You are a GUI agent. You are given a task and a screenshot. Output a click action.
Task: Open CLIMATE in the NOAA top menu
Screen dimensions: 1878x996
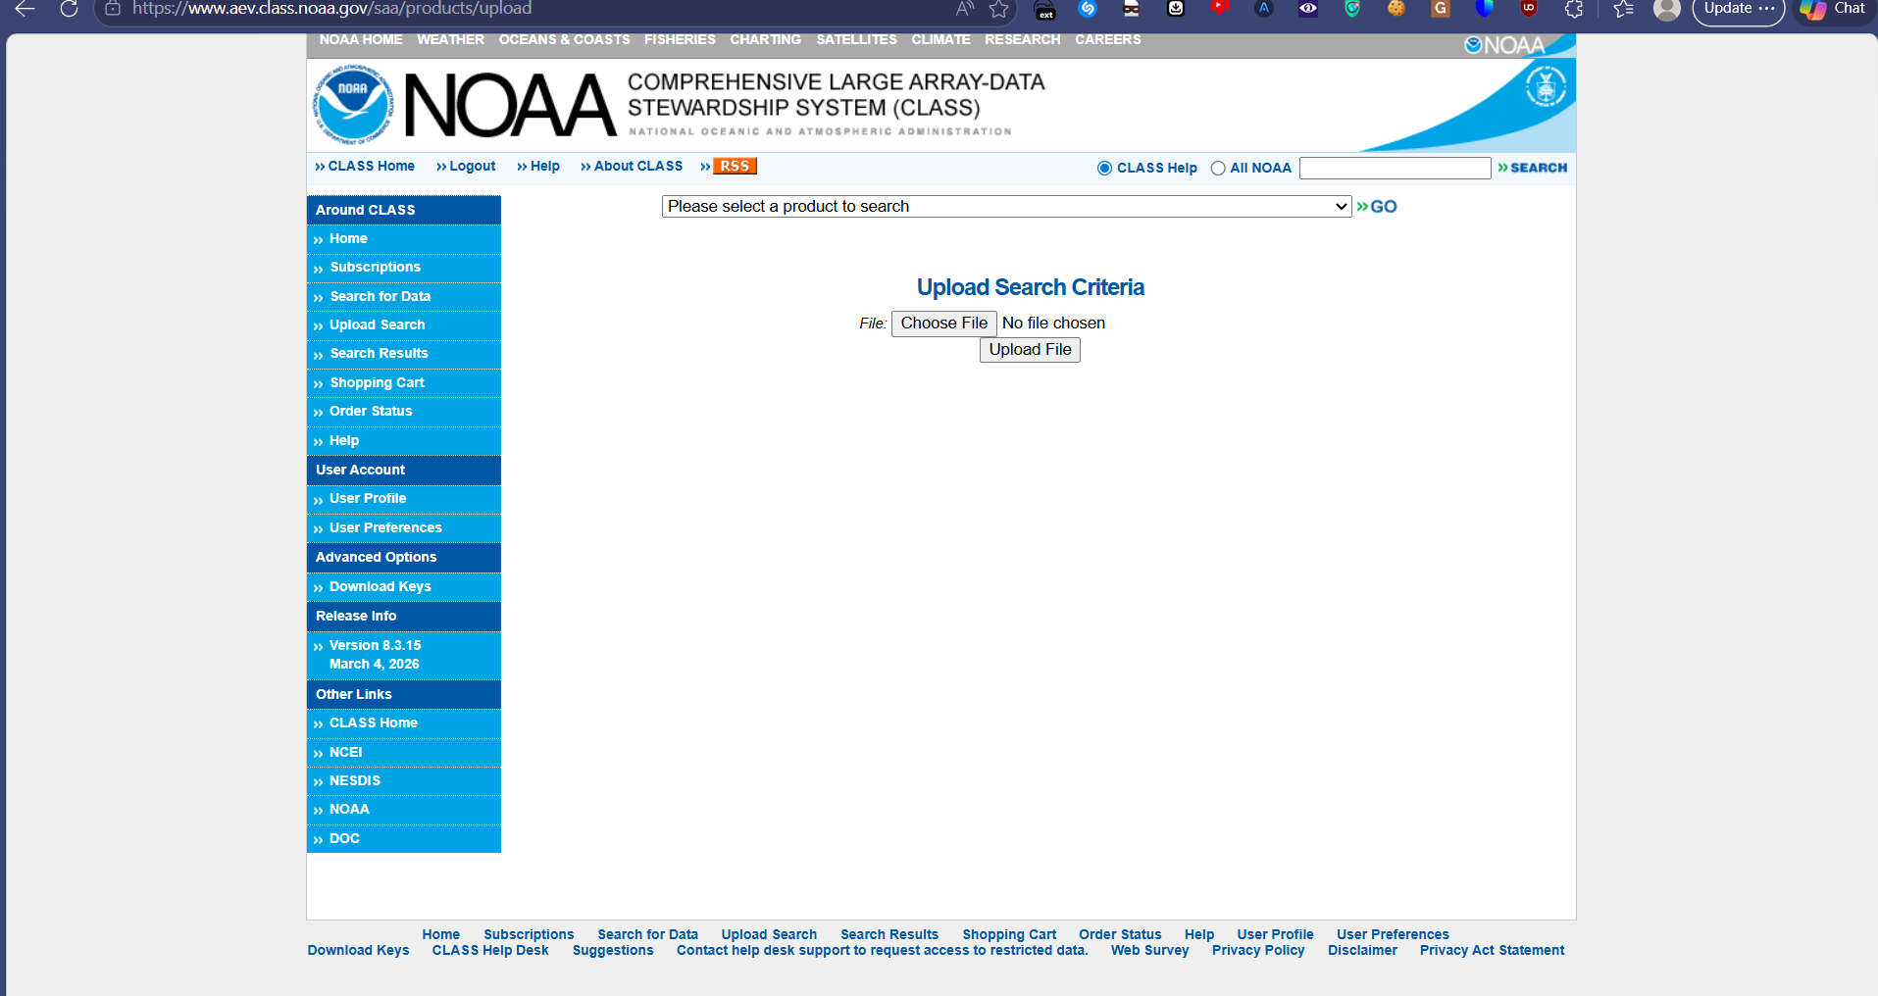(x=940, y=39)
